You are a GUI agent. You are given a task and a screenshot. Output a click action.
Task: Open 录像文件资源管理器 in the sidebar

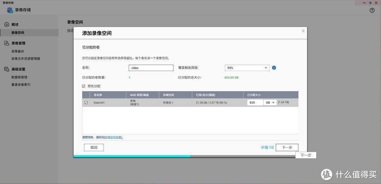tap(26, 59)
